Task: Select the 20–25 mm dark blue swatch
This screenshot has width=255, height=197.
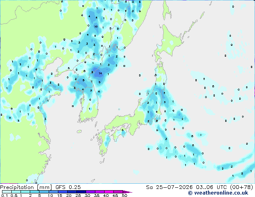Action: click(72, 192)
